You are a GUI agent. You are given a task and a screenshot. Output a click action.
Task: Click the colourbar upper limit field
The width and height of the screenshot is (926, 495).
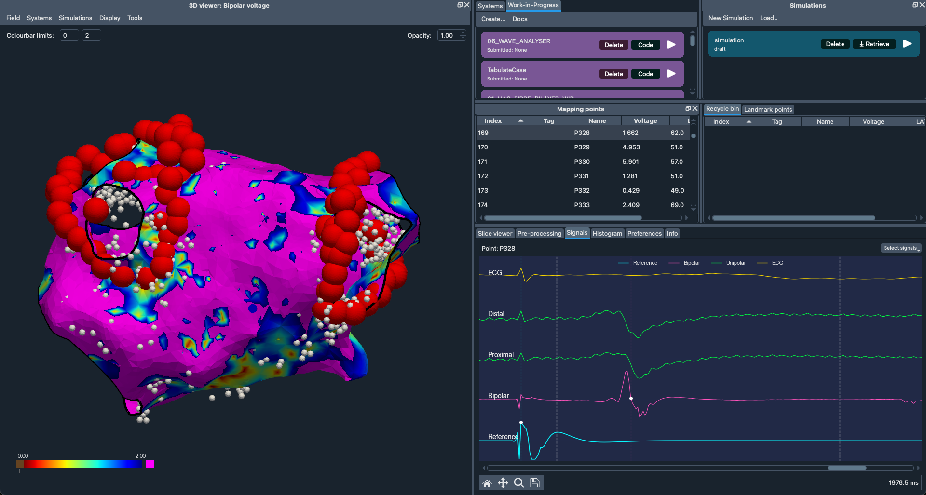point(92,35)
